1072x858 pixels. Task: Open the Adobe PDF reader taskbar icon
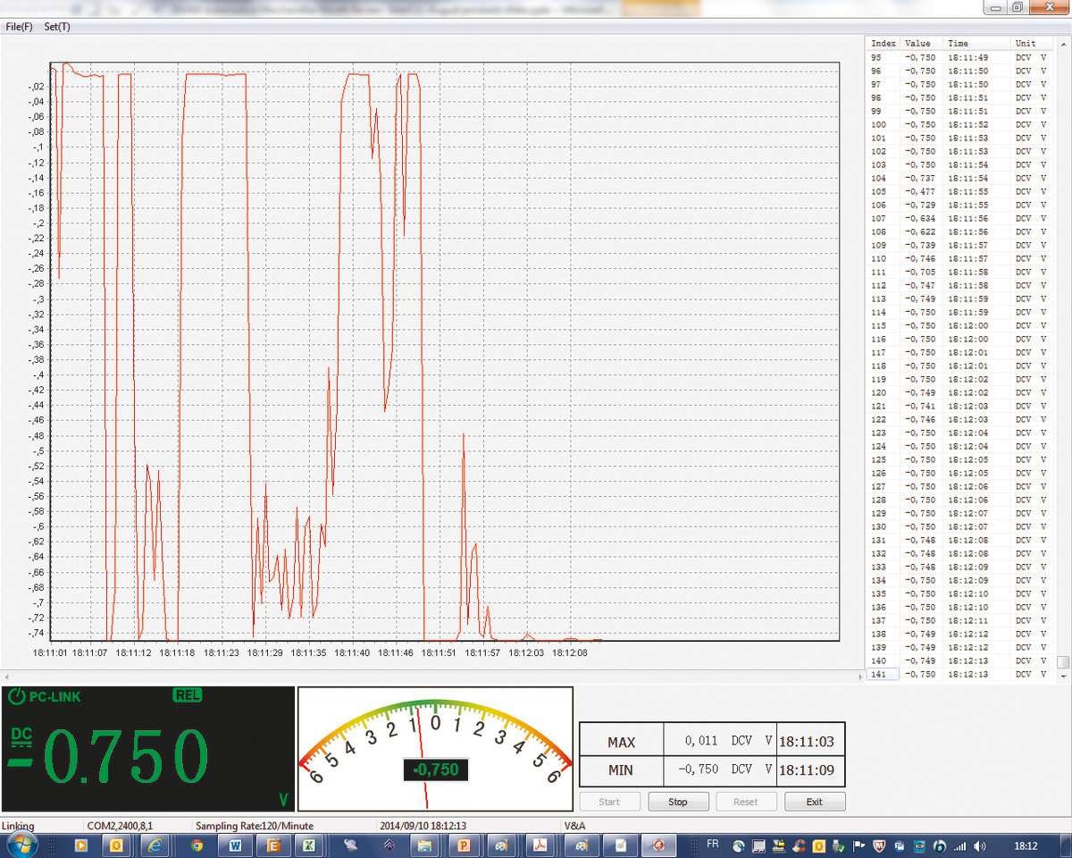tap(540, 845)
